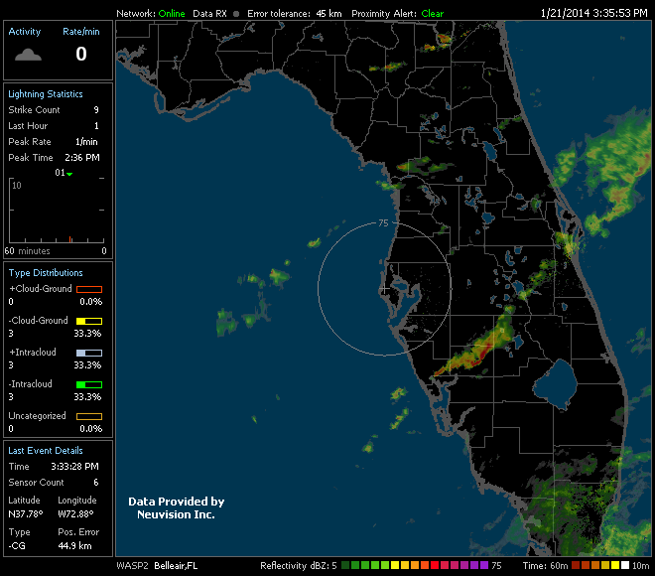Click the darkest green reflectivity legend swatch
The image size is (655, 576).
345,565
